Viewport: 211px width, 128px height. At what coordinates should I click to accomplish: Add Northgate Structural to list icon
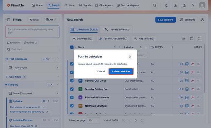pyautogui.click(x=198, y=106)
